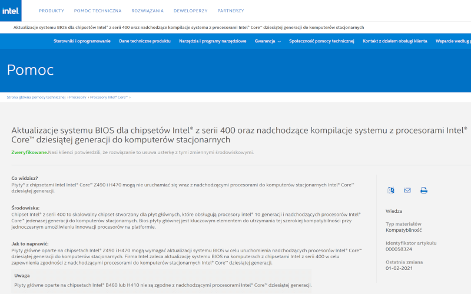Print the article using printer icon
471x294 pixels.
424,190
